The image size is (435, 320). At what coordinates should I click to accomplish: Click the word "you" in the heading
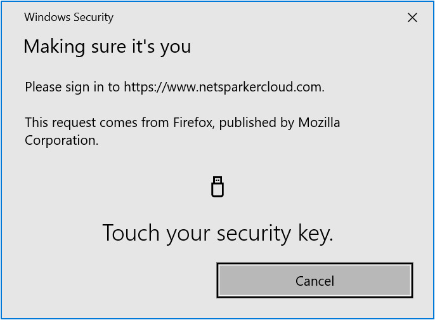177,46
